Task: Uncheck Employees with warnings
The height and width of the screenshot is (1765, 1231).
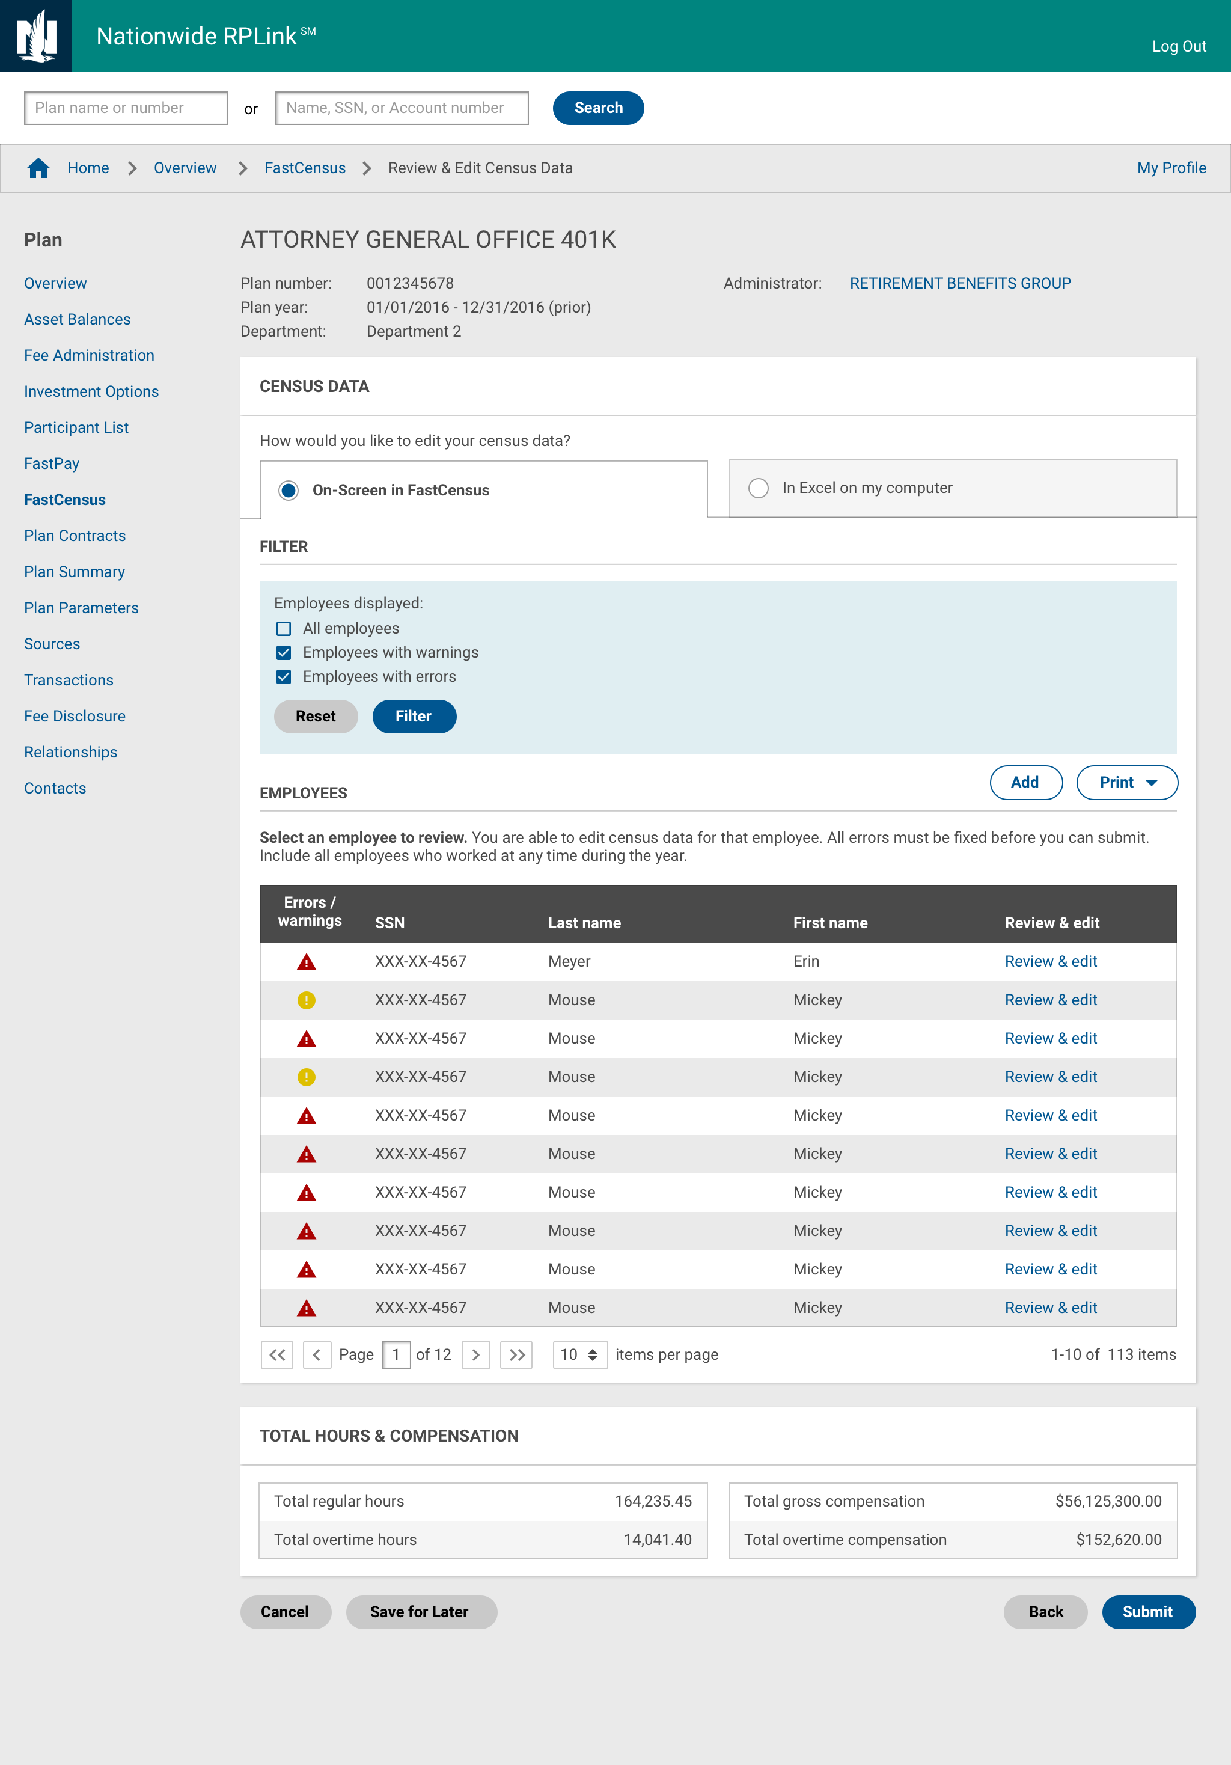Action: [x=284, y=653]
